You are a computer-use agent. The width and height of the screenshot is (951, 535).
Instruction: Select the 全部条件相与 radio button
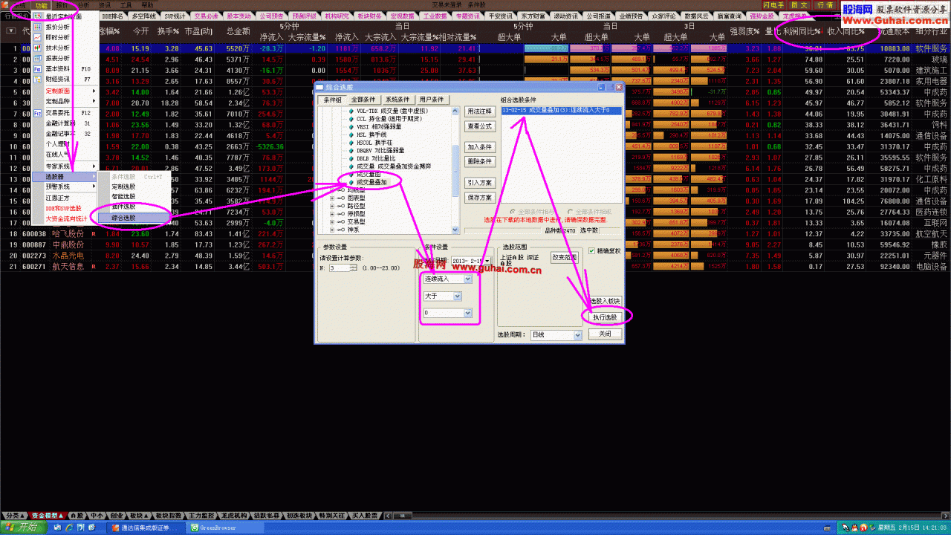[x=512, y=211]
